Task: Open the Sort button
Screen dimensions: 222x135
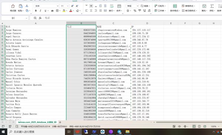Action: tap(219, 8)
